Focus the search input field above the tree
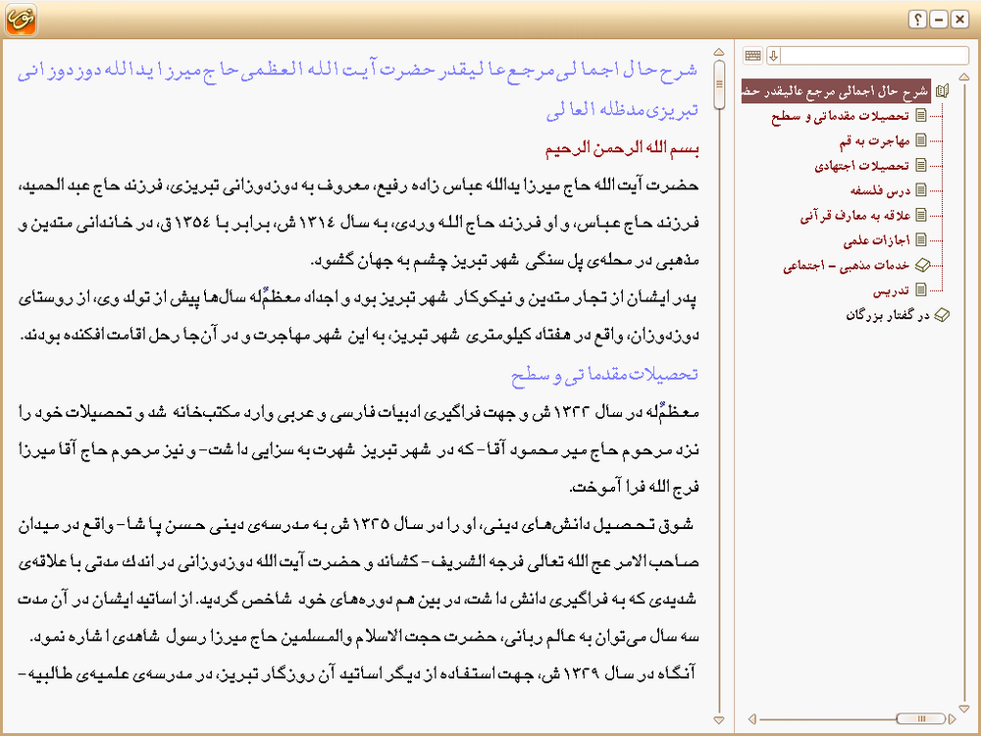The height and width of the screenshot is (736, 981). point(874,56)
